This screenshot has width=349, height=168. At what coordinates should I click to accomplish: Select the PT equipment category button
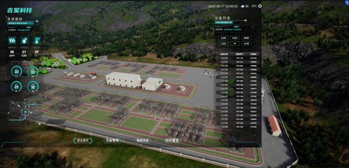[235, 44]
